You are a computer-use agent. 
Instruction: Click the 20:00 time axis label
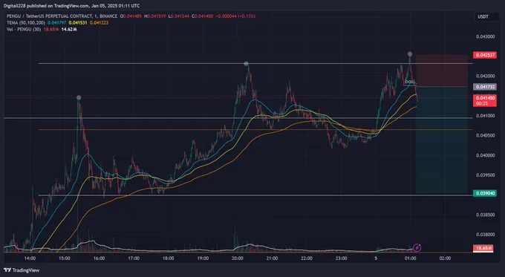[238, 258]
